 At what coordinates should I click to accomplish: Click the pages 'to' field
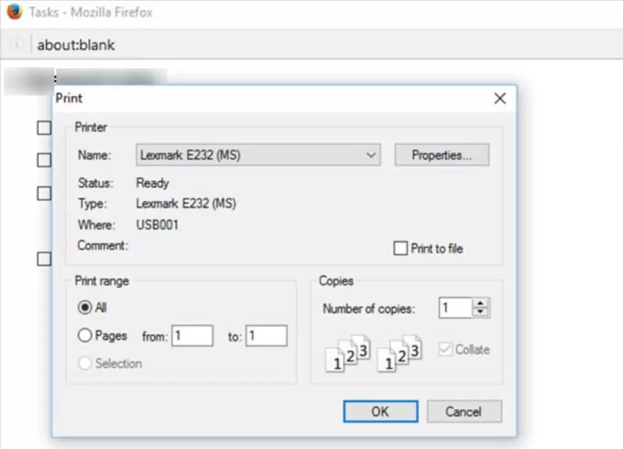click(x=266, y=336)
